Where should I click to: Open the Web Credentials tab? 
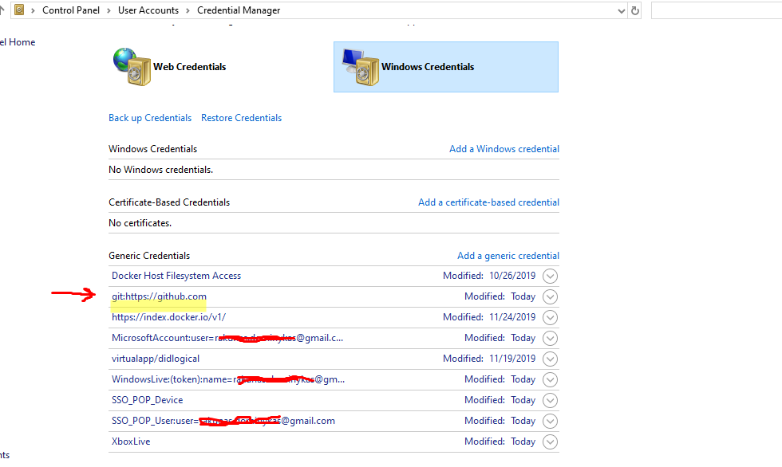click(190, 67)
